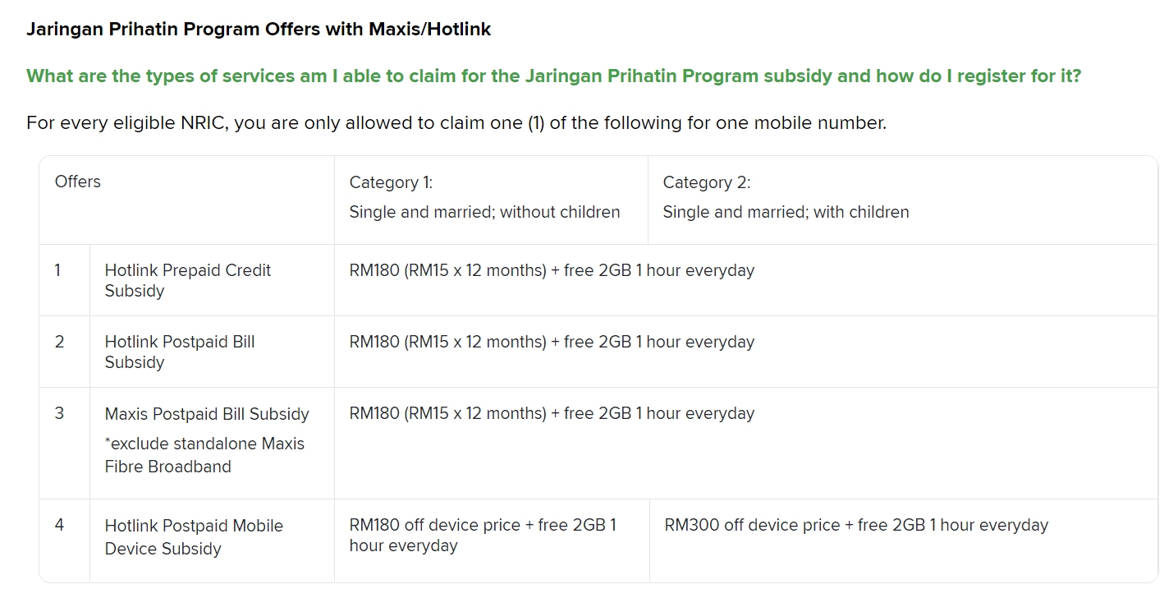Click Maxis Postpaid Bill Subsidy offer
Screen dimensions: 1164x589
207,414
